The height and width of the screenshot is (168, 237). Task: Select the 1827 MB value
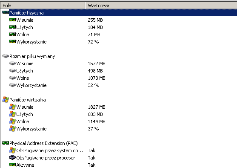[97, 107]
